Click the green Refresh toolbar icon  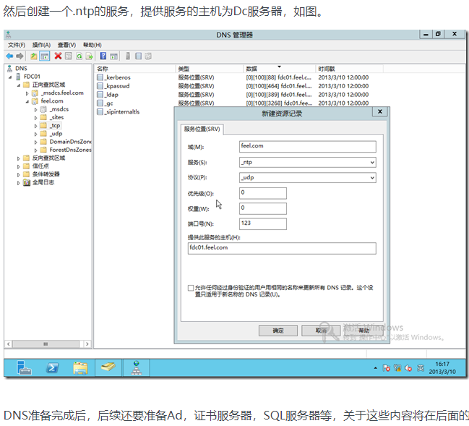click(x=79, y=56)
